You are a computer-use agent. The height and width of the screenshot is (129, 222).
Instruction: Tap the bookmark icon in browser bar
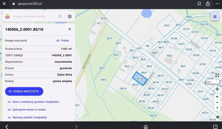pos(199,4)
